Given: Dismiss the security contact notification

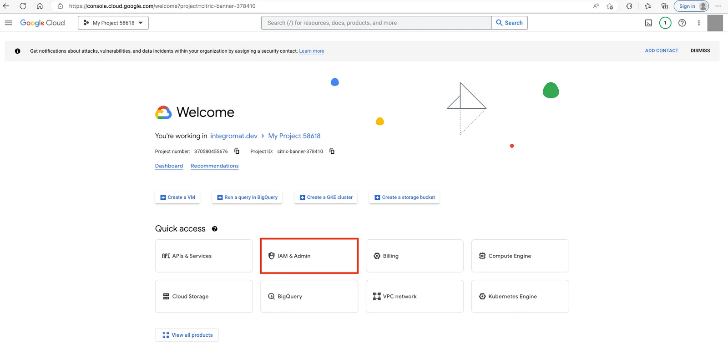Looking at the screenshot, I should pos(700,51).
